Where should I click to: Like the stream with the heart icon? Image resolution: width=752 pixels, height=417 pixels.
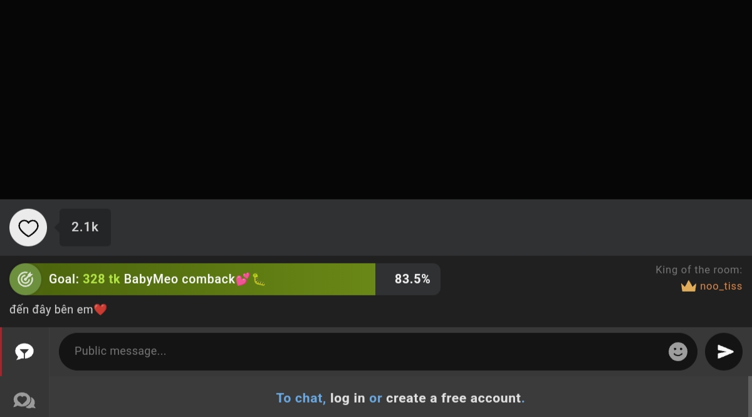tap(28, 228)
